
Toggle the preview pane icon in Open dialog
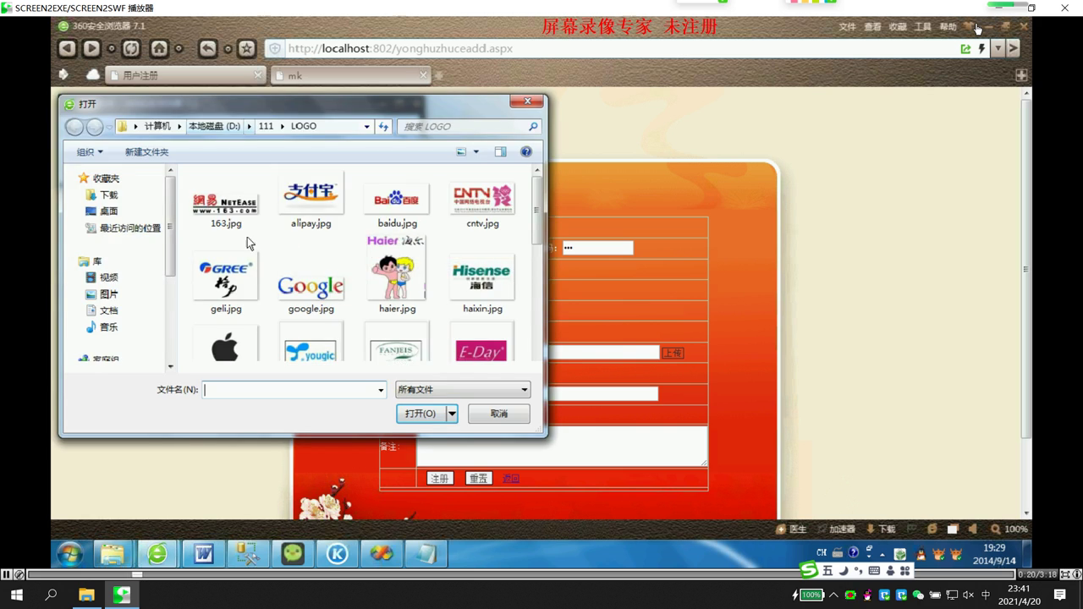click(500, 151)
